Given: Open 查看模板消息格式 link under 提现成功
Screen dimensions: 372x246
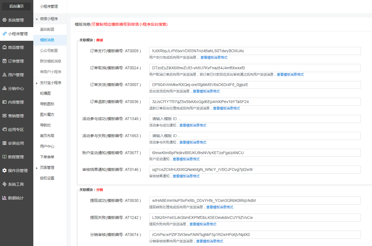Looking at the screenshot, I should pyautogui.click(x=220, y=207).
